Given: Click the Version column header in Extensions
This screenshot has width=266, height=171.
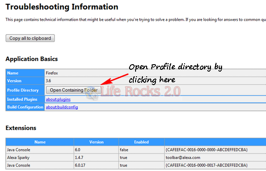Looking at the screenshot, I should [96, 142].
